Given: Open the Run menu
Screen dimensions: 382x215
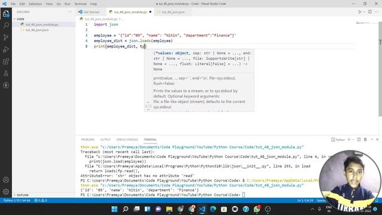Looking at the screenshot, I should coord(67,4).
